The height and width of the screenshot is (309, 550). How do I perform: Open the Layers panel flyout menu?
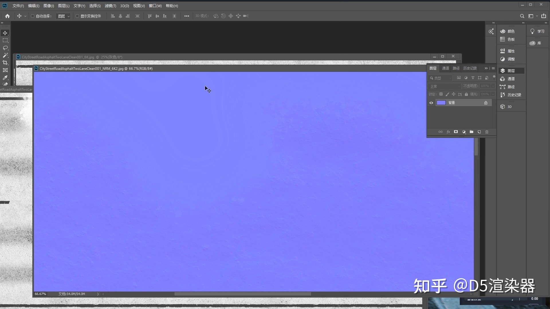pos(493,68)
